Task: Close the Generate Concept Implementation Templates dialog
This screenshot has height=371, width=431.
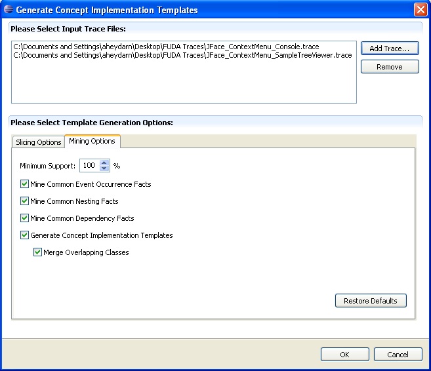Action: (420, 10)
